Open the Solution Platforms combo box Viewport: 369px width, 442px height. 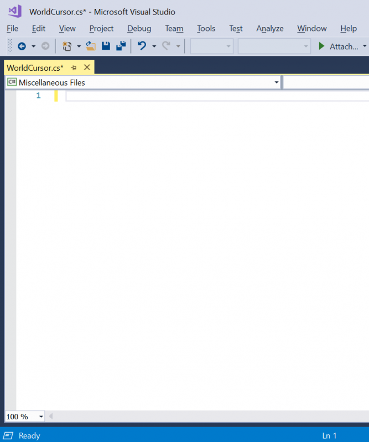click(x=274, y=46)
